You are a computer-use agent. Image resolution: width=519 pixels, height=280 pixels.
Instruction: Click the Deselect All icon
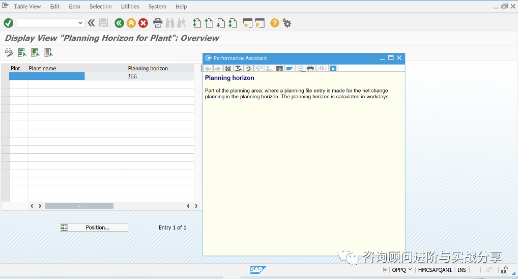click(48, 52)
